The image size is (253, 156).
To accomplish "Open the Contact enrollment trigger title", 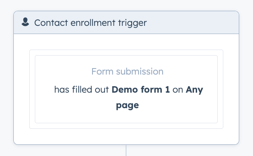I will 90,23.
